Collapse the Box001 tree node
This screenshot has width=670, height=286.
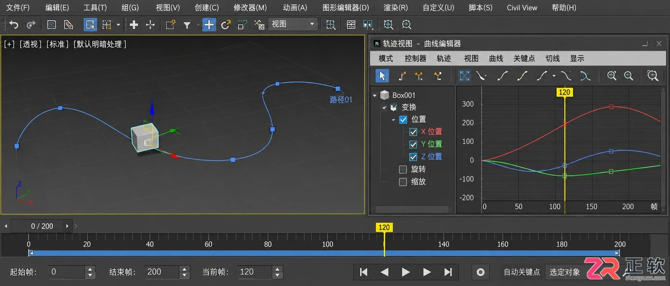click(x=375, y=96)
